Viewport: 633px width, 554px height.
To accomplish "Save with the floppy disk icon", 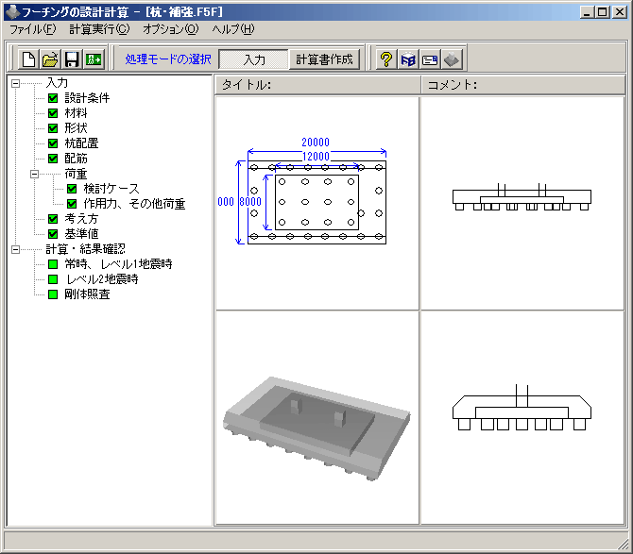I will click(72, 59).
